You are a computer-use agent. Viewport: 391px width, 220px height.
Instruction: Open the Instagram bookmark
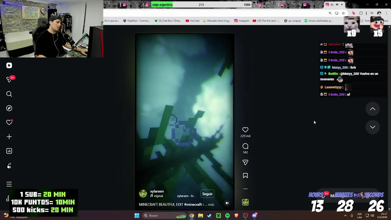[242, 21]
